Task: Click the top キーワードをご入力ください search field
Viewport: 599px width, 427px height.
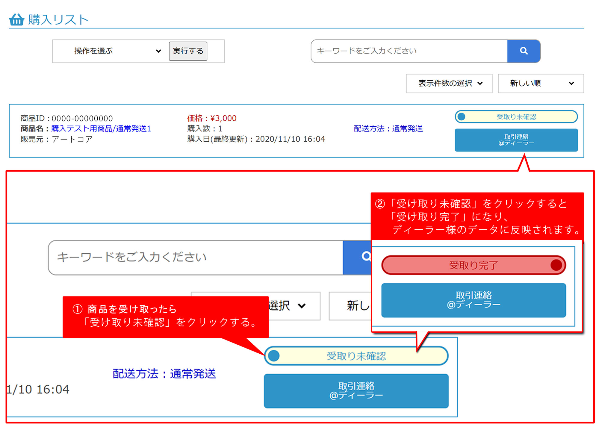Action: (409, 51)
